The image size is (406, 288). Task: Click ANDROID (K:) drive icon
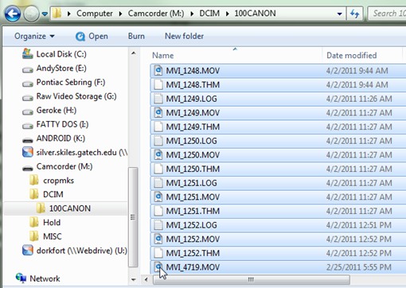pyautogui.click(x=28, y=140)
